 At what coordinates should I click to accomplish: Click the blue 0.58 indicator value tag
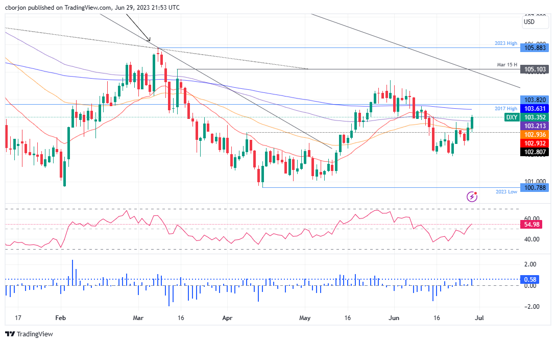coord(530,279)
